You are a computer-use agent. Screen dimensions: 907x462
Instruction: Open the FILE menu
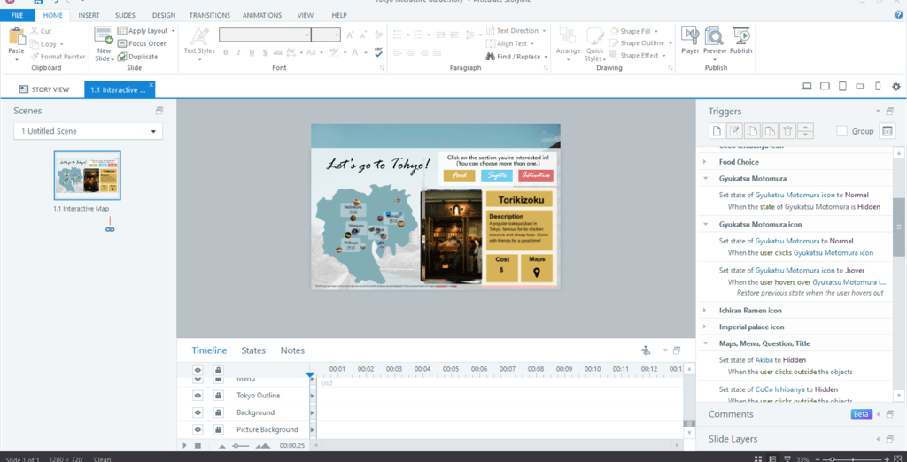(17, 15)
